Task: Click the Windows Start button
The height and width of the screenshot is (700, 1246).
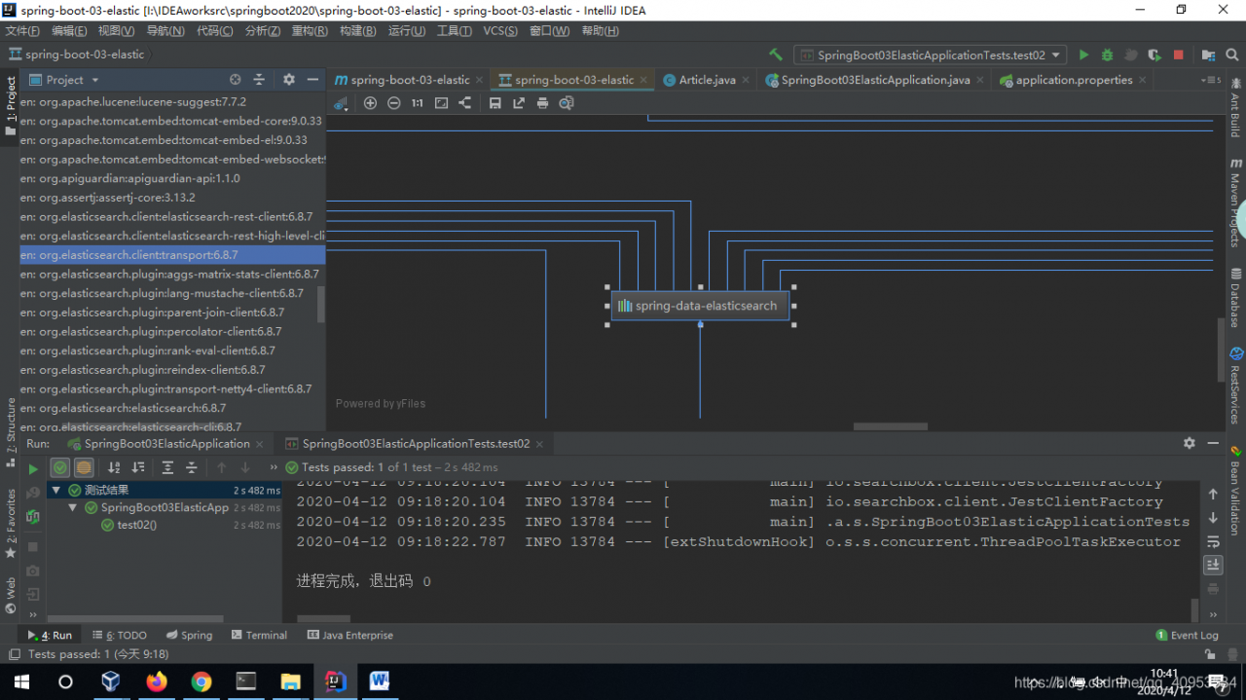Action: point(20,682)
